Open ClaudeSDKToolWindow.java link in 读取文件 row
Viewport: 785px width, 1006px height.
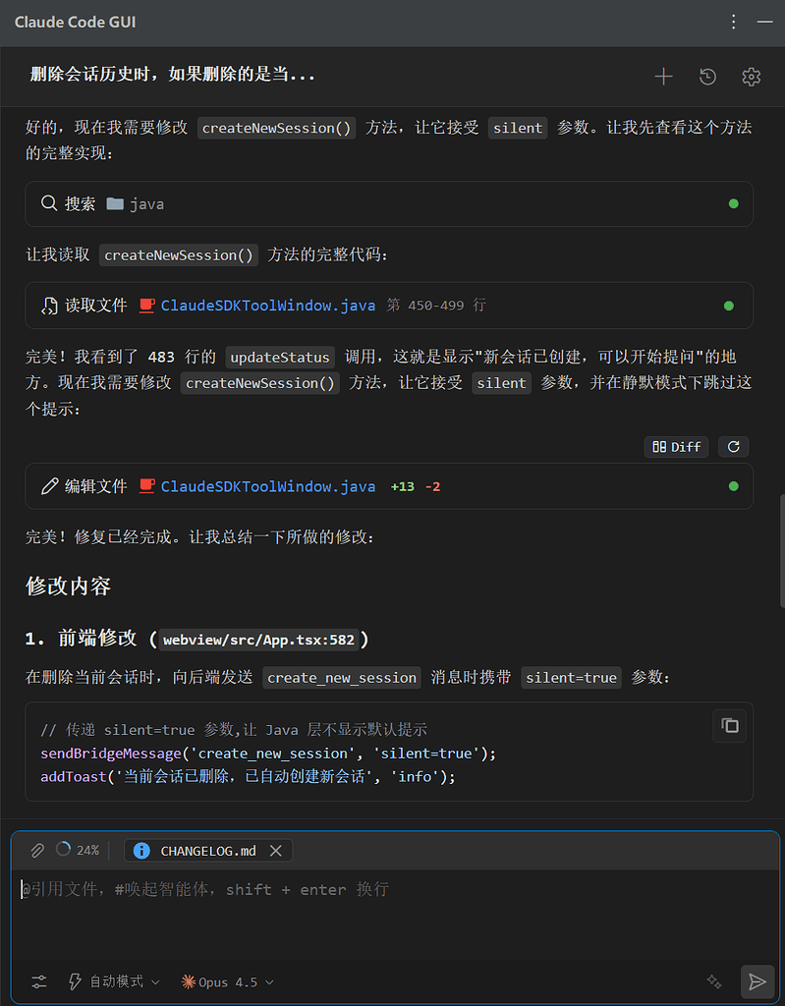pos(267,306)
